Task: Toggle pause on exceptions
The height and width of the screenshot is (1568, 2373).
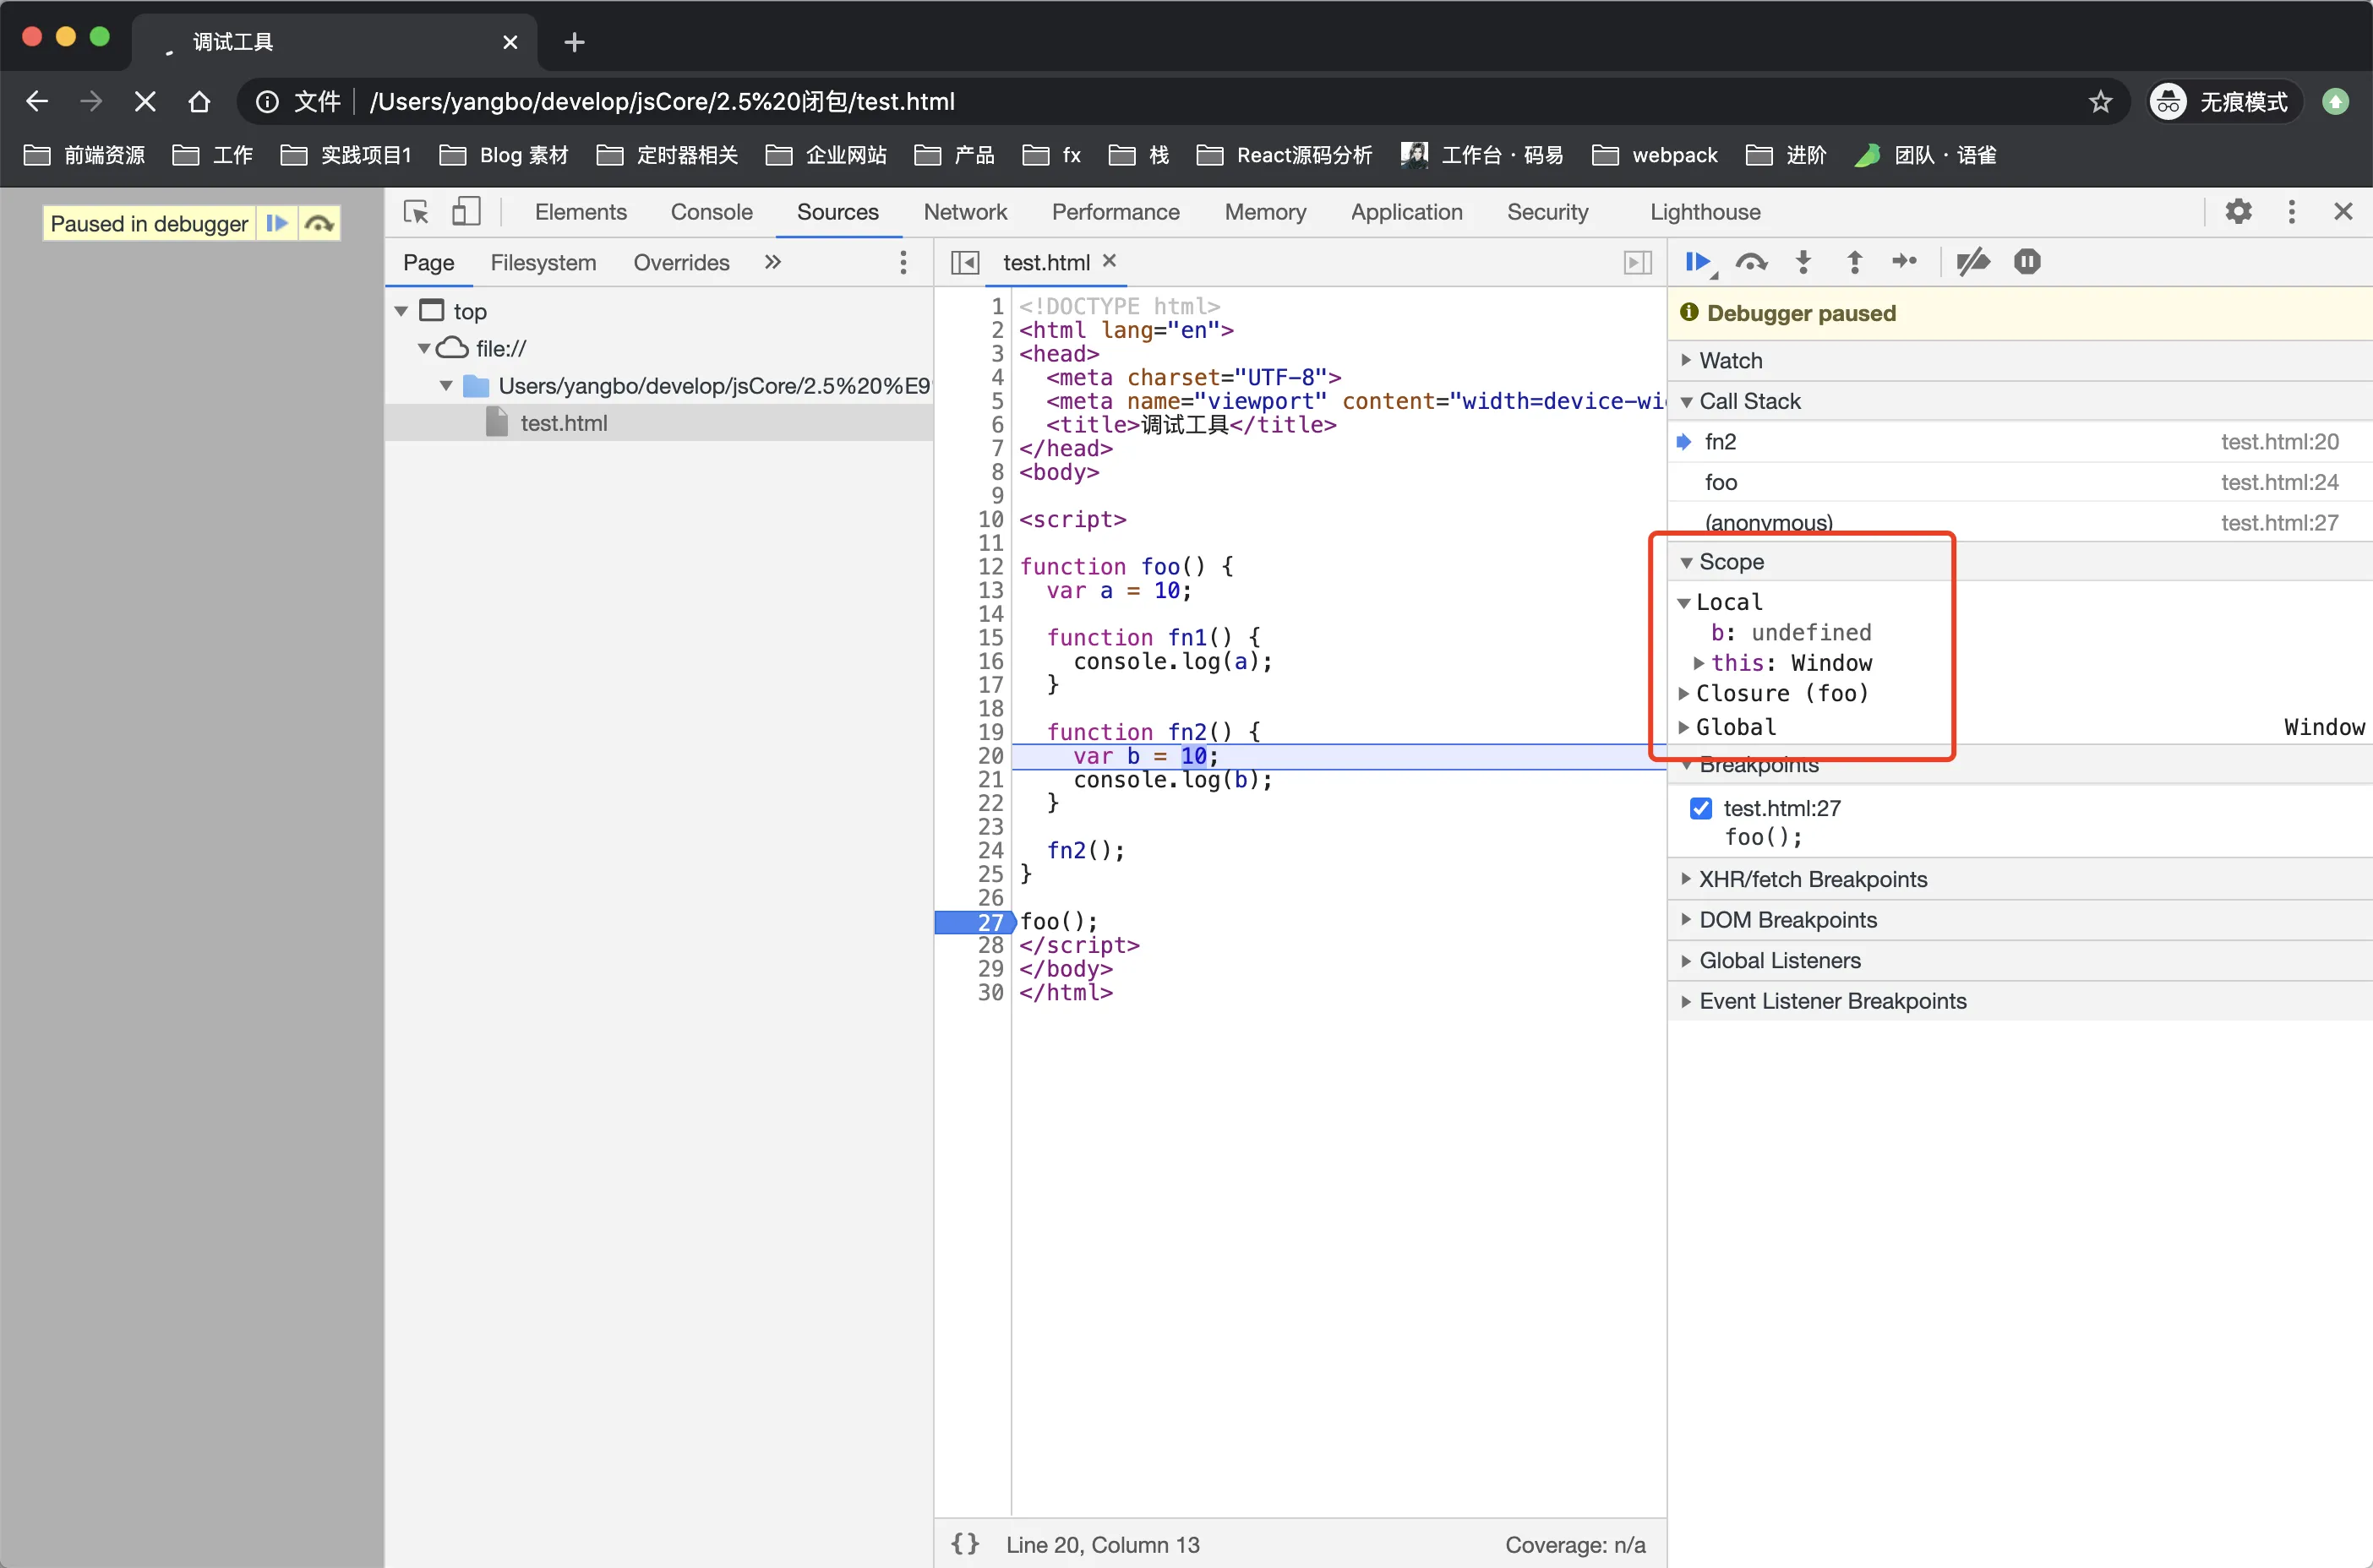Action: click(2027, 262)
